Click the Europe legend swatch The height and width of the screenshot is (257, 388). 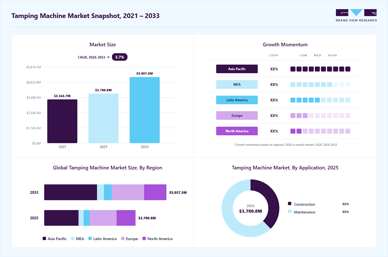click(x=123, y=238)
